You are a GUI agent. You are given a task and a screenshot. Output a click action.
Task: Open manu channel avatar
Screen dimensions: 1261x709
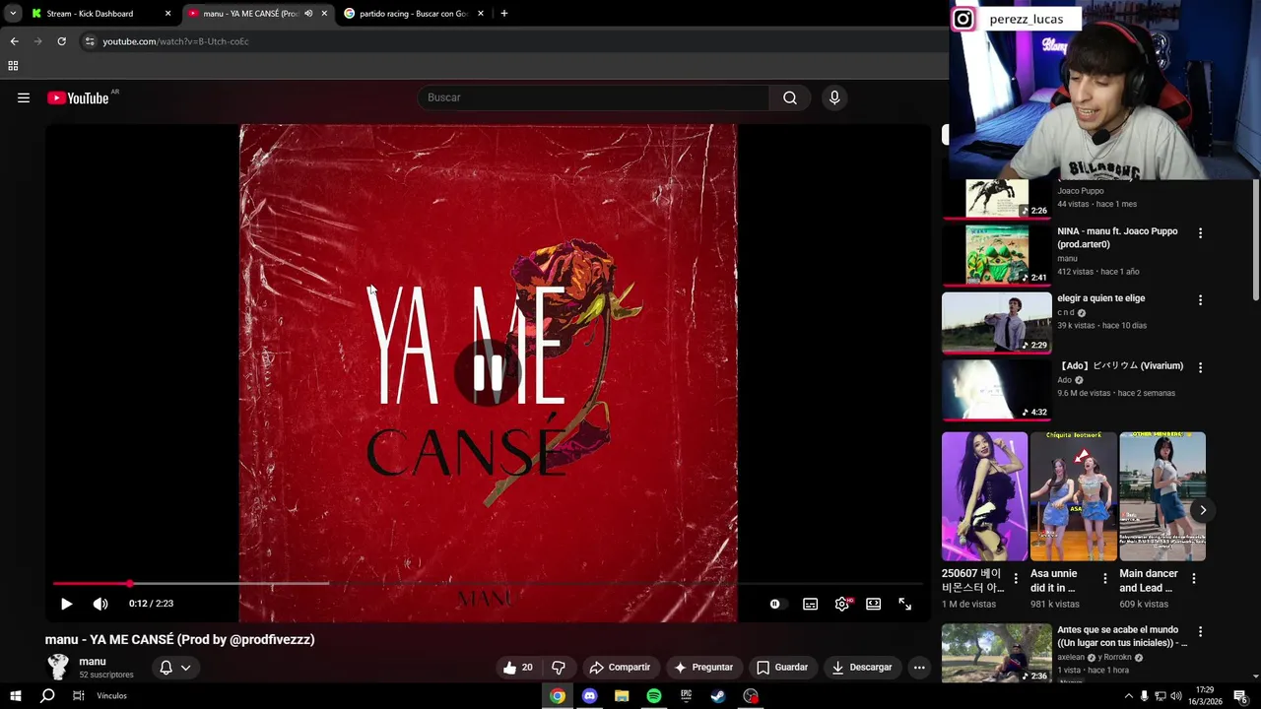58,667
